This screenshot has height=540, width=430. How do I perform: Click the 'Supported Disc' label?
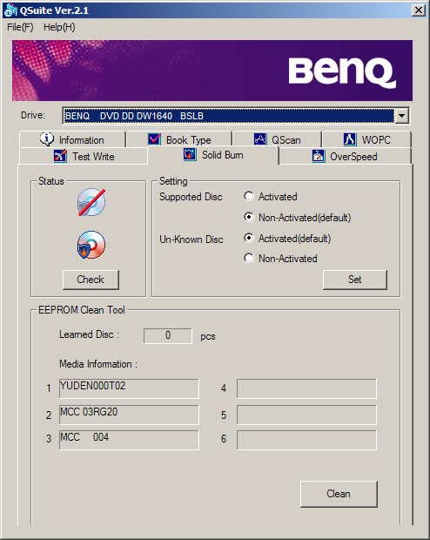point(191,197)
